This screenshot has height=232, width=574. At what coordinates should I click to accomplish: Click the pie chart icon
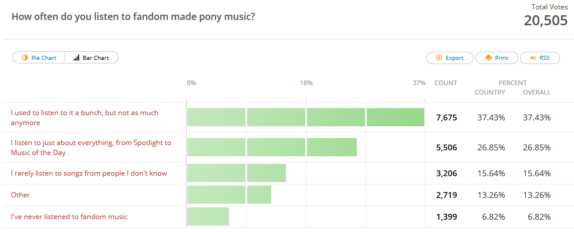25,58
